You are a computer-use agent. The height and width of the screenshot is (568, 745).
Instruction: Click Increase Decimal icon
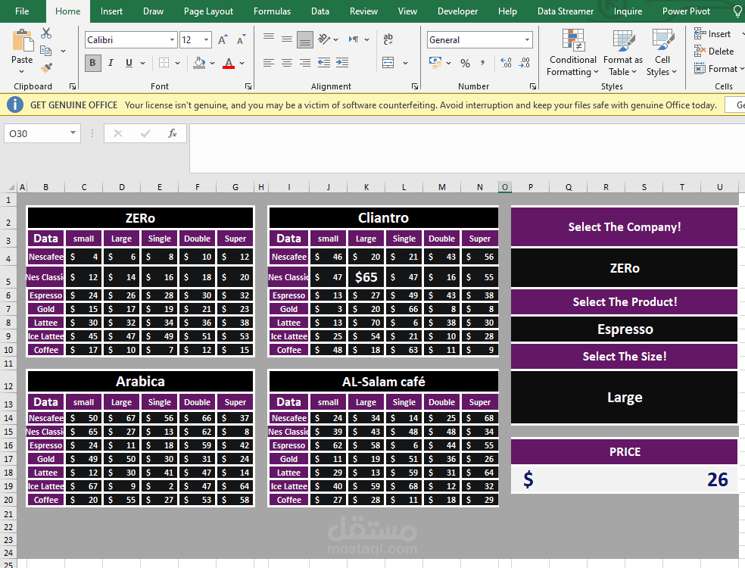[506, 63]
